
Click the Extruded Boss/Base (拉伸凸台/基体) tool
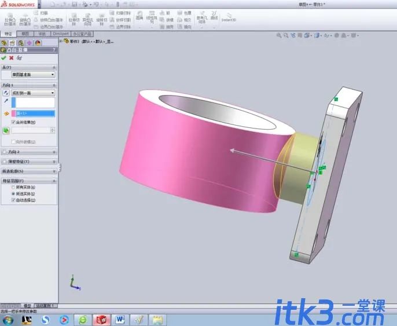pos(10,19)
